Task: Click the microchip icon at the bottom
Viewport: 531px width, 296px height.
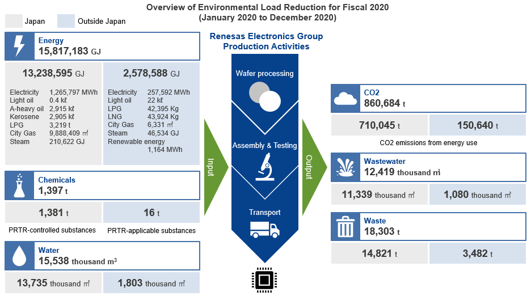Action: (x=264, y=280)
